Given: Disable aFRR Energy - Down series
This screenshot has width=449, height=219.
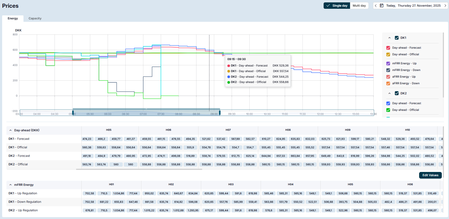Looking at the screenshot, I should click(x=388, y=83).
